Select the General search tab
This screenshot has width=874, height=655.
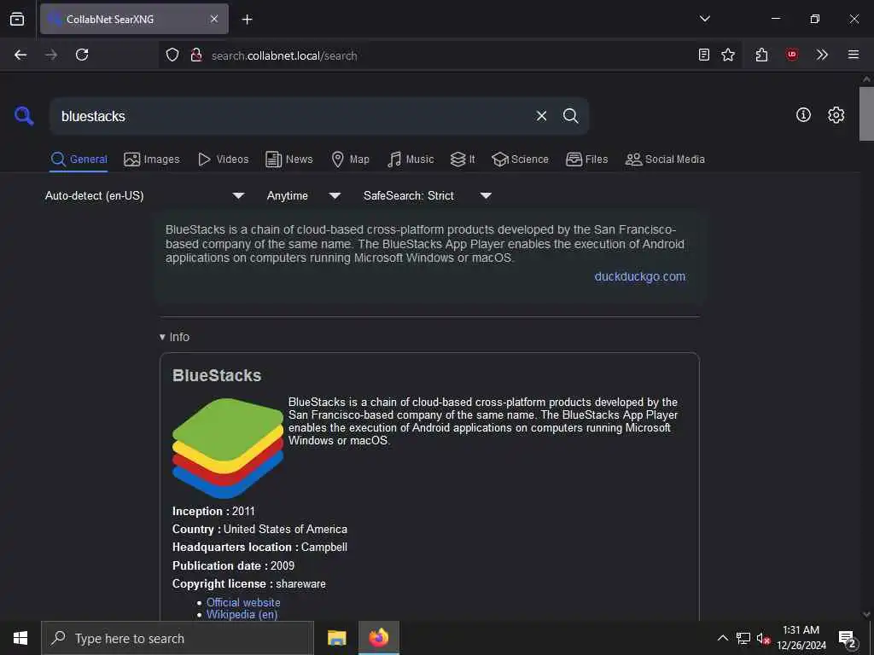tap(79, 159)
